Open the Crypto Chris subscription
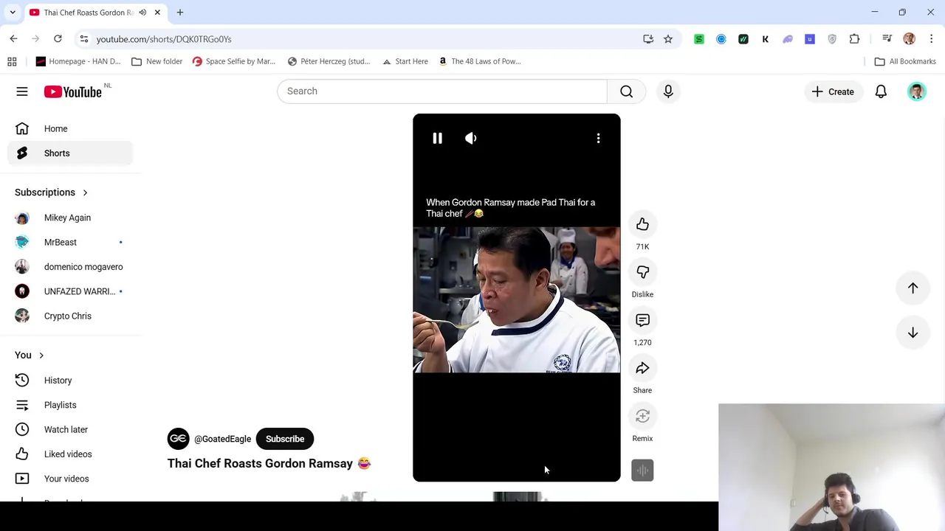 click(71, 316)
